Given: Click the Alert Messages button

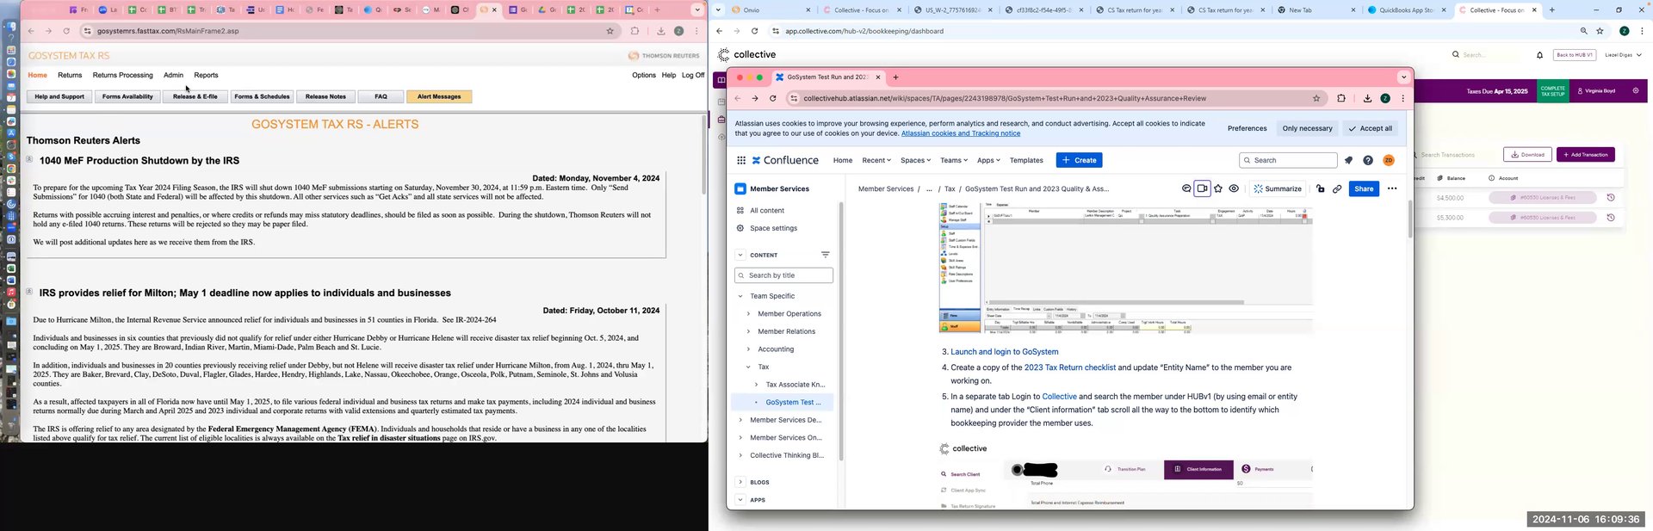Looking at the screenshot, I should point(439,96).
